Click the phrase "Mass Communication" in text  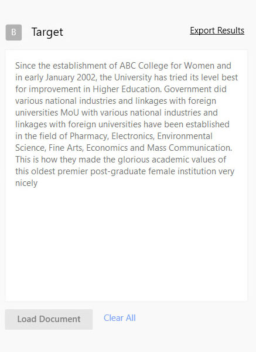[x=189, y=148]
